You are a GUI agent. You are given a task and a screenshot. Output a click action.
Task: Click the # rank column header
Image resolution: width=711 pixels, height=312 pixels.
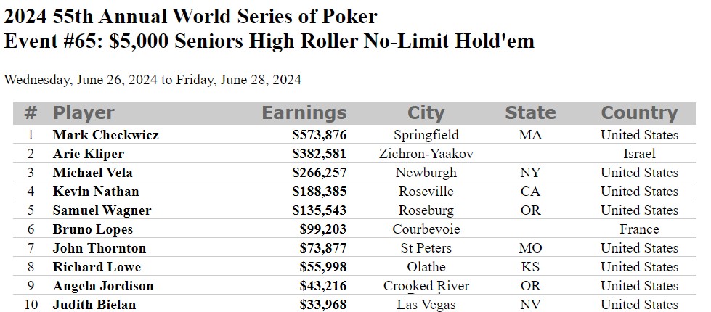click(x=31, y=112)
